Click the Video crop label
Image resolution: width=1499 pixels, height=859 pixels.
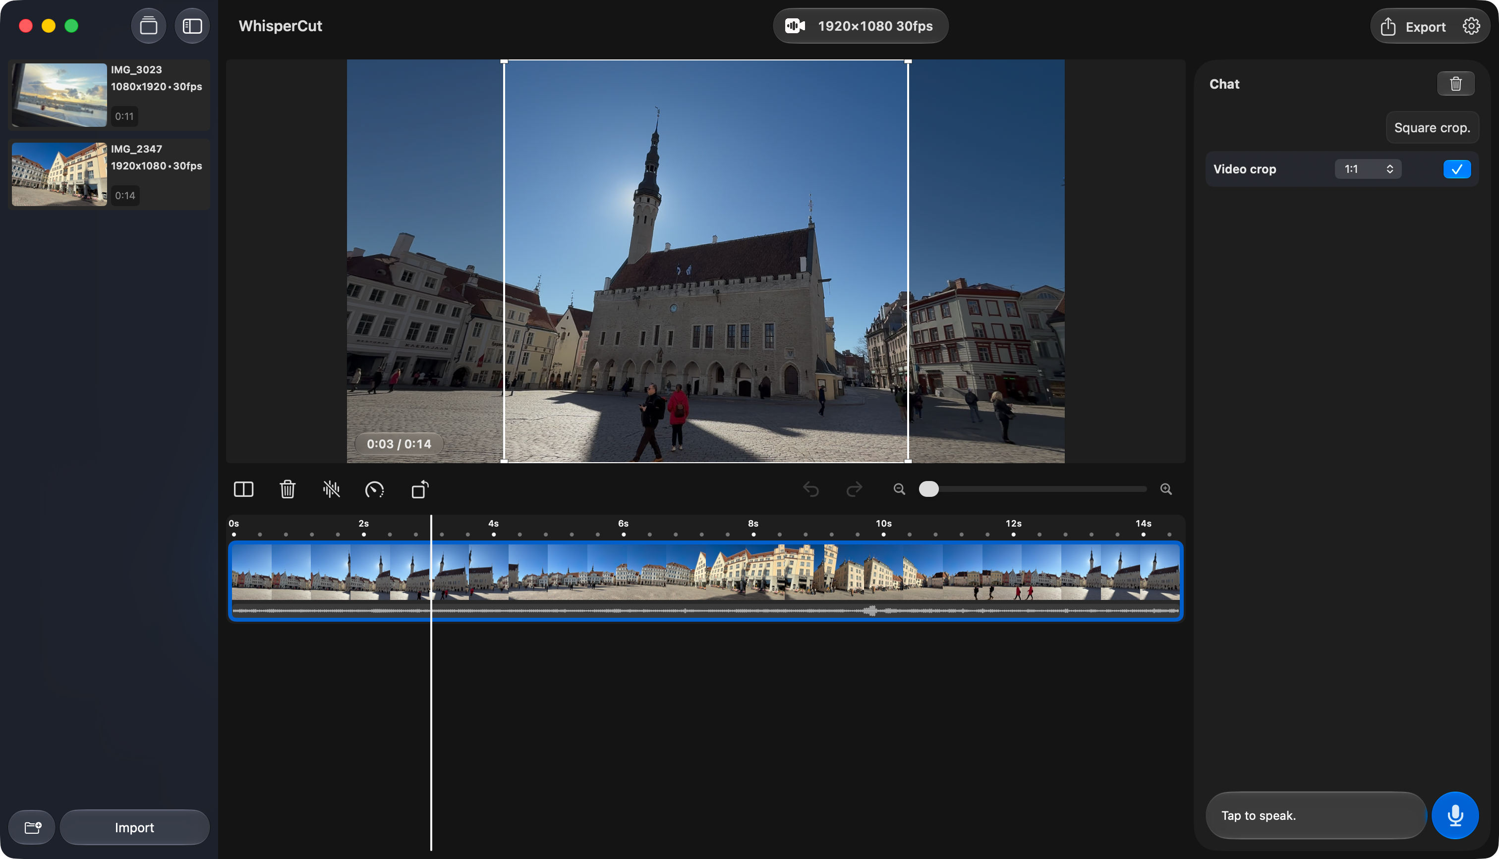point(1244,169)
